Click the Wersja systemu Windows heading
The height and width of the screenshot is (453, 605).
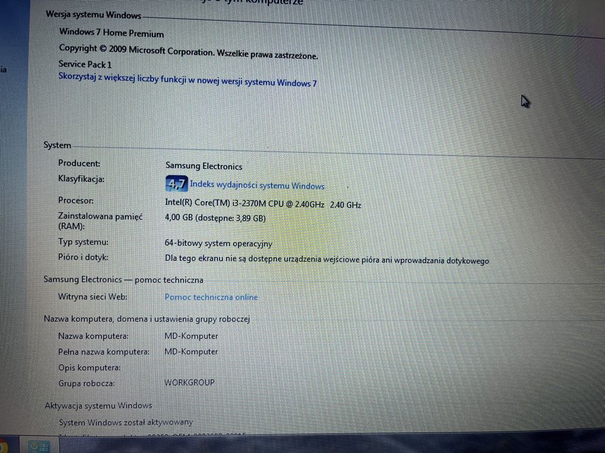[93, 15]
